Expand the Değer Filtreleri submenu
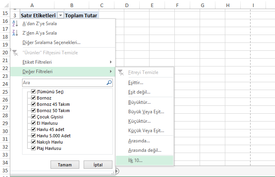This screenshot has height=177, width=275. click(x=110, y=72)
